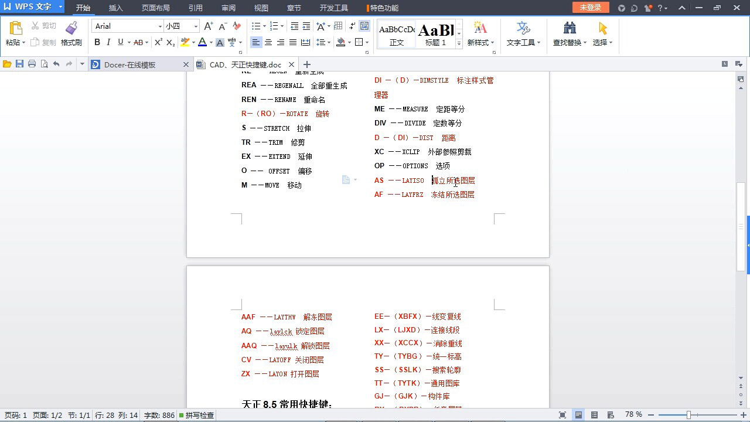The height and width of the screenshot is (422, 750).
Task: Toggle show/hide paragraph marks icon
Action: (x=352, y=26)
